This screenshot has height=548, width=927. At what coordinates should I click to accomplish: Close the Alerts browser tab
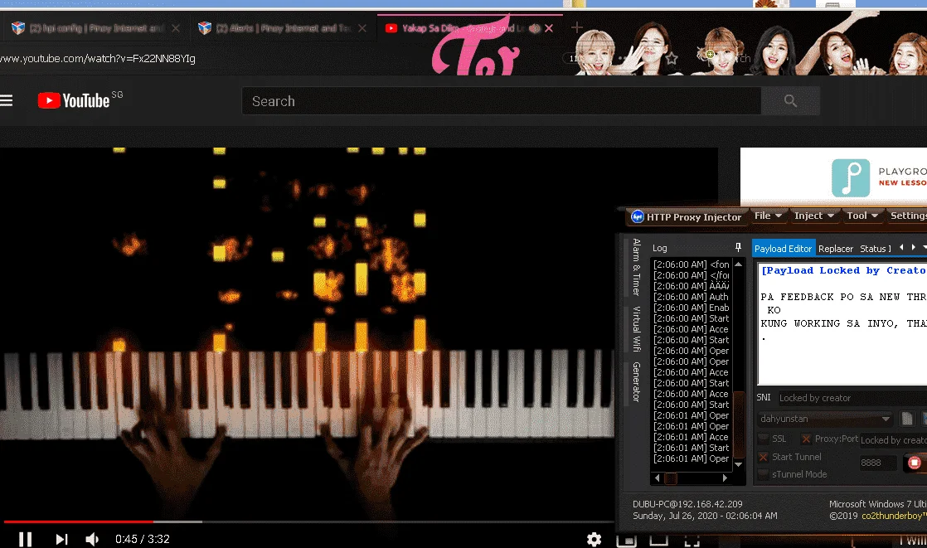coord(362,28)
